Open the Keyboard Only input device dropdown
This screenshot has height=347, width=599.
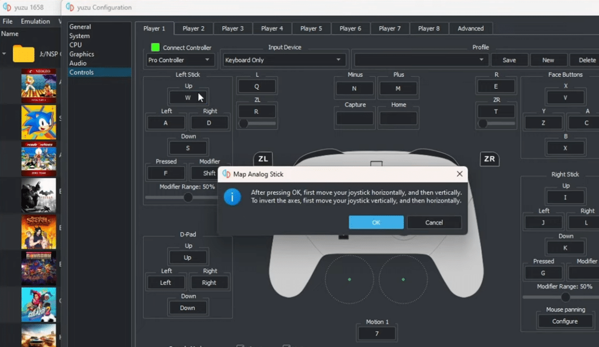click(284, 59)
